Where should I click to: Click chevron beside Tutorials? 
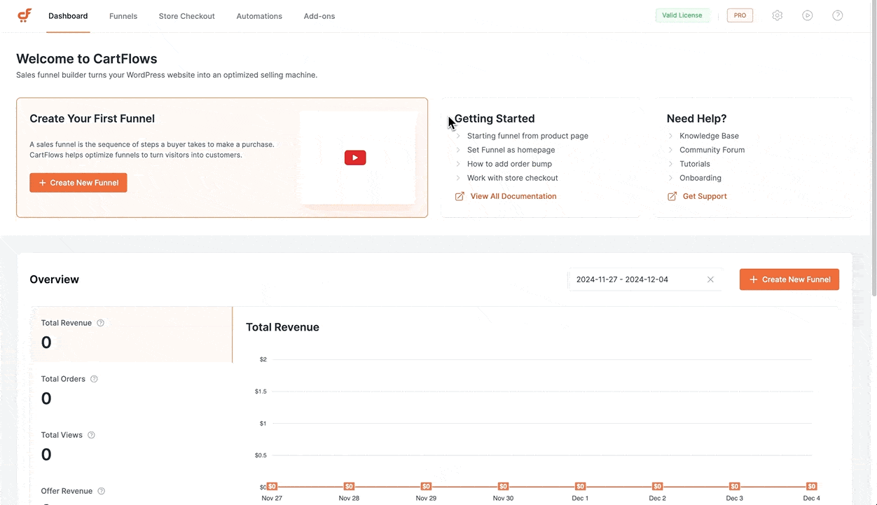click(x=670, y=164)
